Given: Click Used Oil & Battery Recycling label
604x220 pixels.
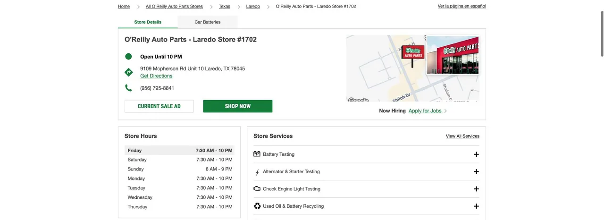Looking at the screenshot, I should pos(294,206).
